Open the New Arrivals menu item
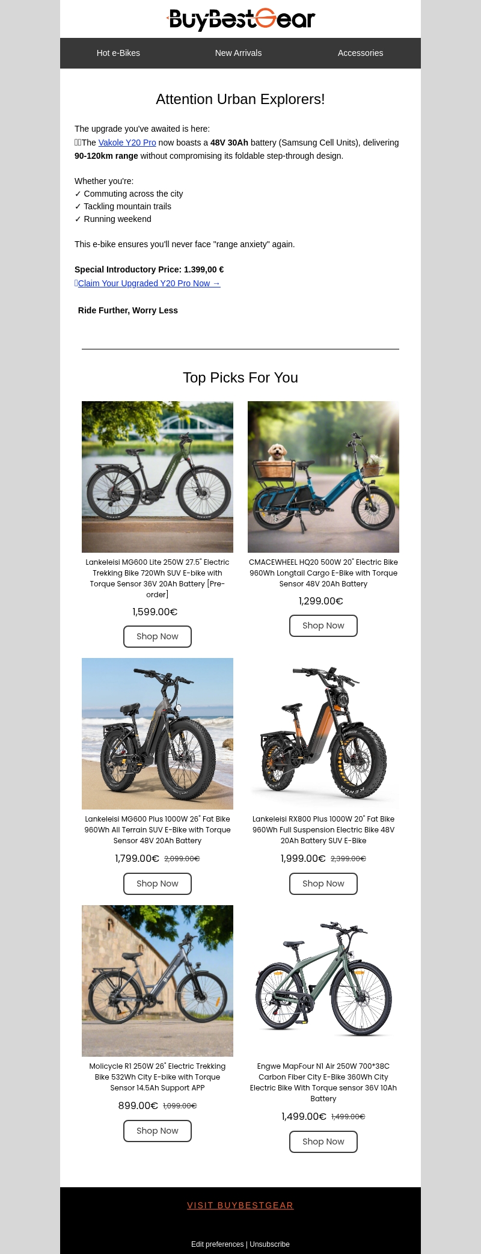Viewport: 481px width, 1254px height. click(x=238, y=53)
